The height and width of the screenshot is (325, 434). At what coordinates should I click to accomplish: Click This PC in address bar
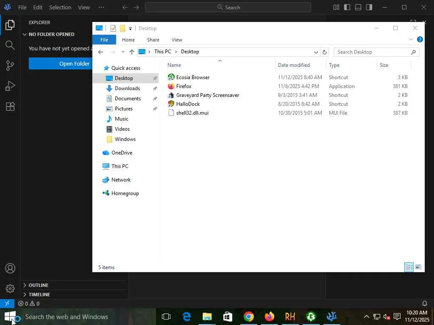162,52
